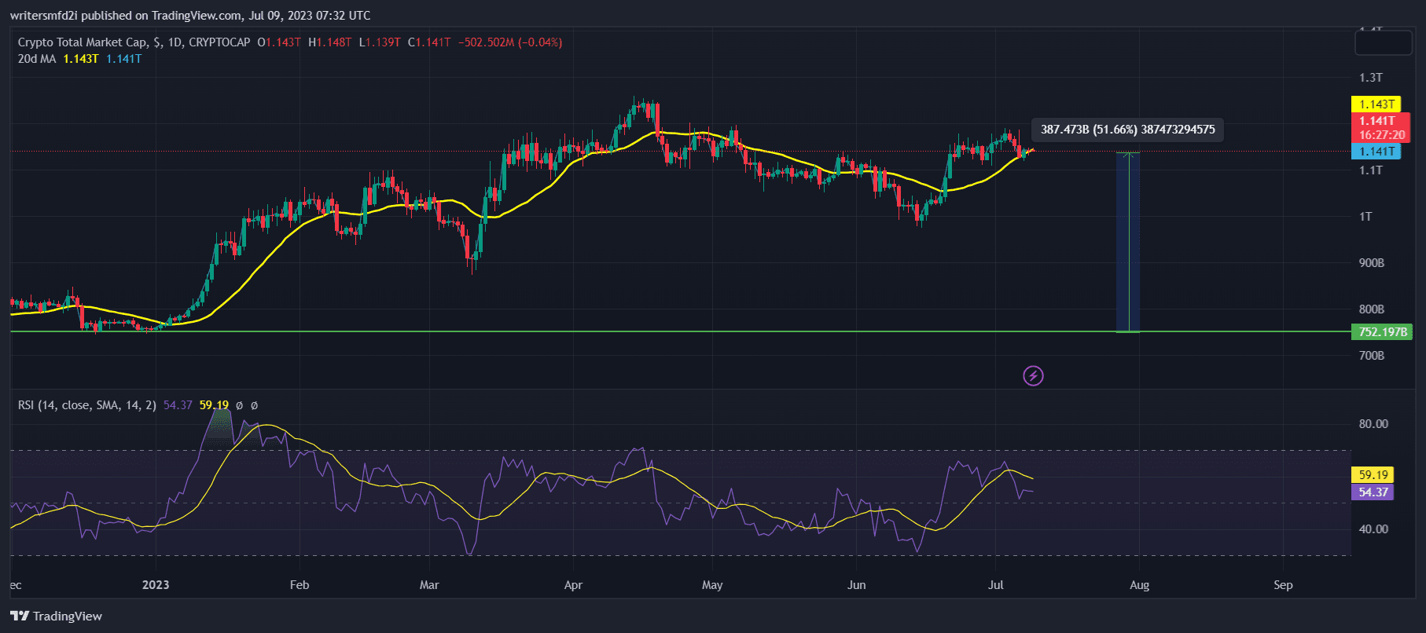Click the blue 1.141T price axis label
Image resolution: width=1426 pixels, height=633 pixels.
click(1376, 152)
